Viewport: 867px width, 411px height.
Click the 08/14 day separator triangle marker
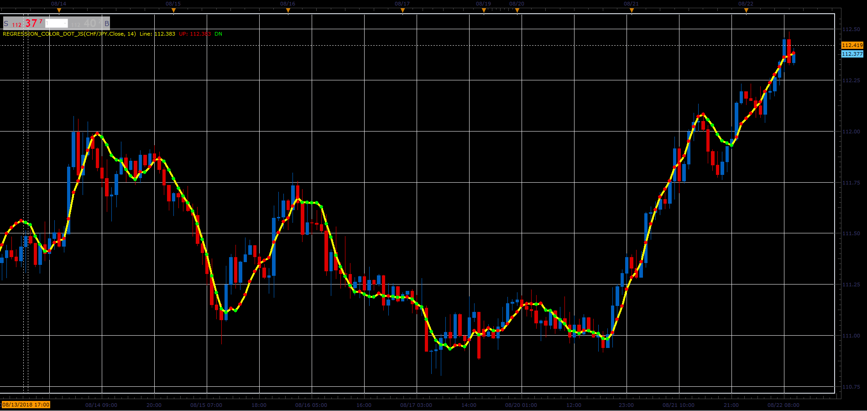pyautogui.click(x=59, y=11)
